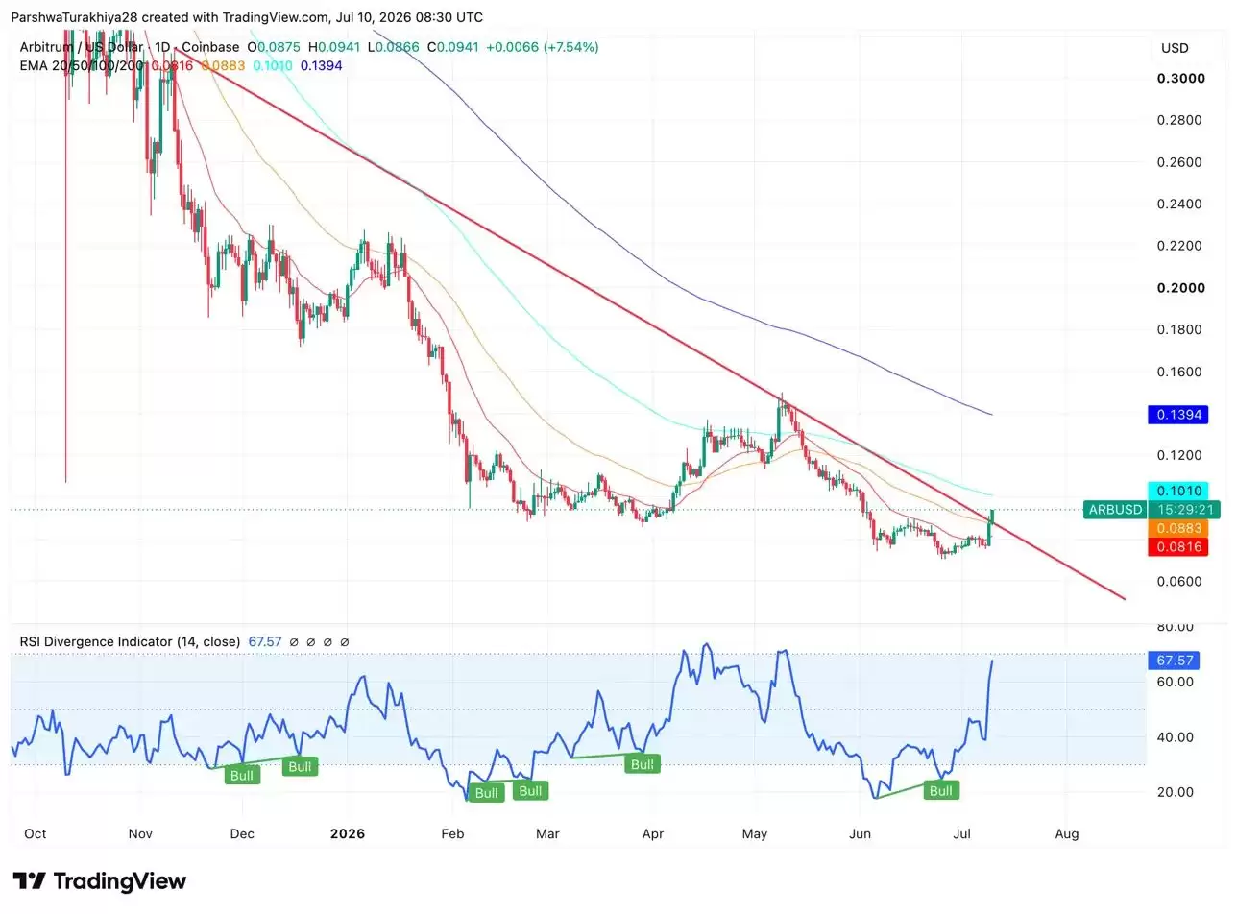The image size is (1237, 914).
Task: Click the Feb label on the time axis
Action: (452, 834)
